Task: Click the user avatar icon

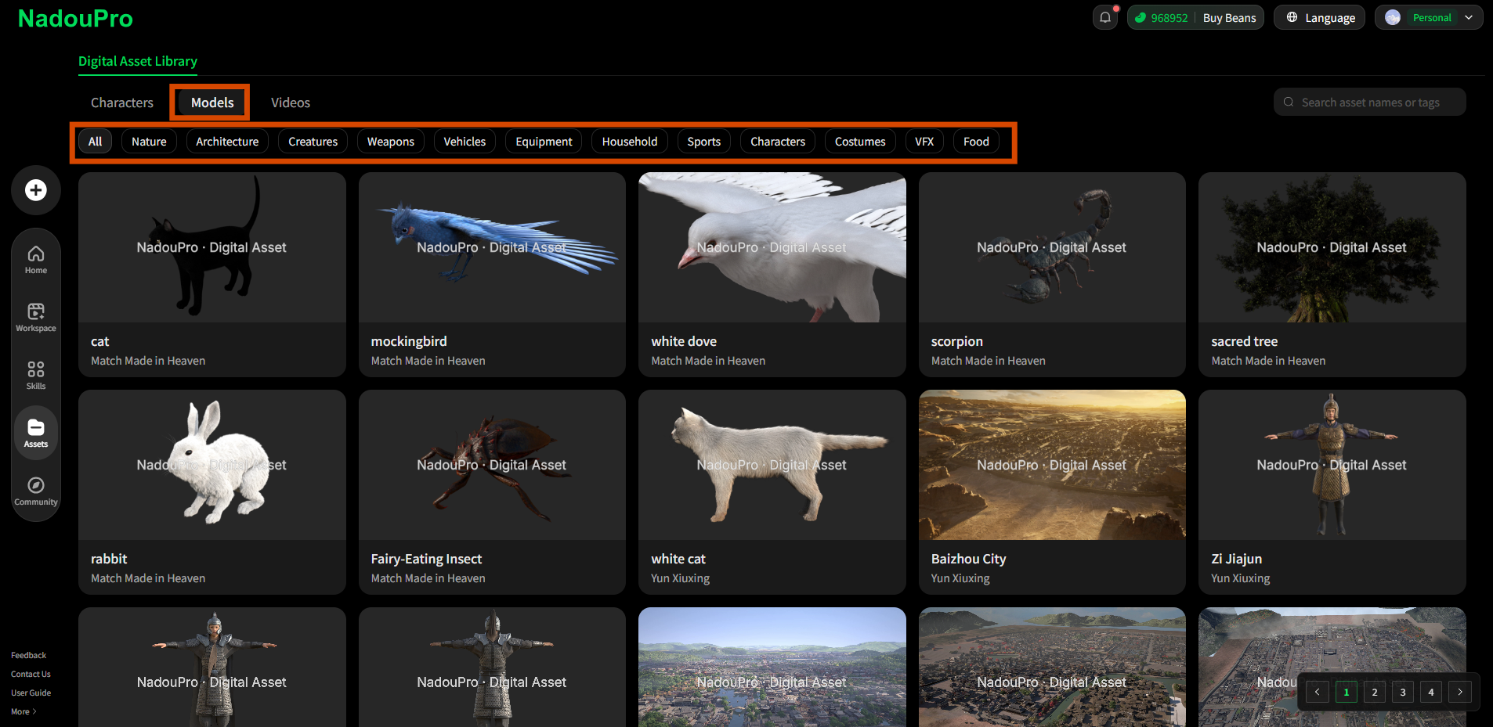Action: [x=1393, y=17]
